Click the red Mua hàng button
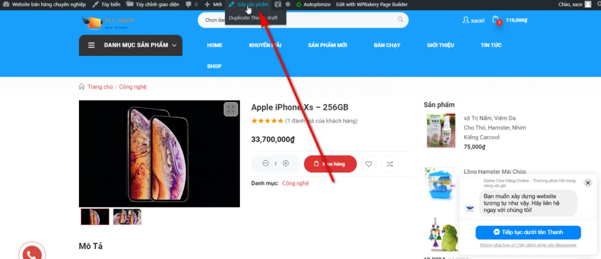This screenshot has width=601, height=259. 330,164
